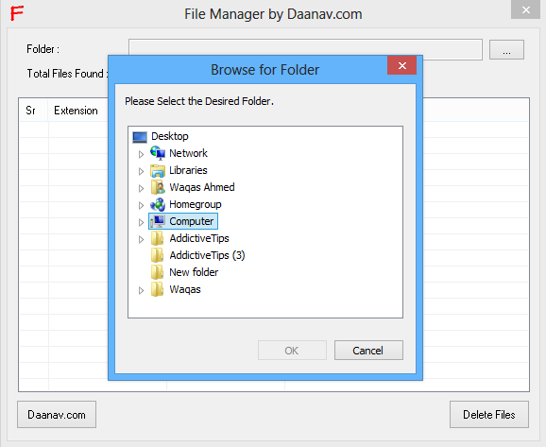The image size is (546, 447).
Task: Select the AddictiveTips folder label
Action: tap(199, 239)
